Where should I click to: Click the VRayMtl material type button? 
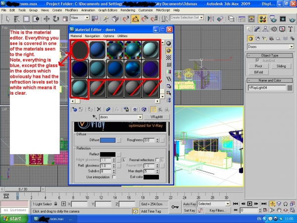pos(156,117)
